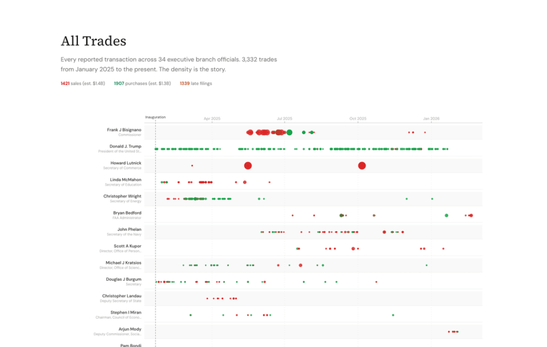Click Howard Lutnick's large red sale bubble in July
547x347 pixels.
click(247, 165)
